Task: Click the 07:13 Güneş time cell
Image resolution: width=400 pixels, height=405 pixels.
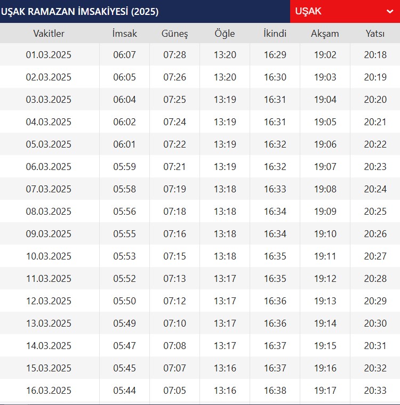Action: (174, 279)
